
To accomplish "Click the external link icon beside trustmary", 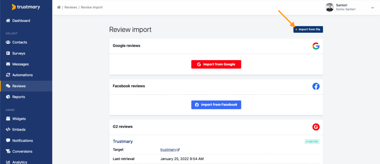I will coord(178,150).
